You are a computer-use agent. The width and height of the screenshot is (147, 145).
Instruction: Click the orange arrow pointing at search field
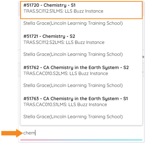pyautogui.click(x=12, y=133)
